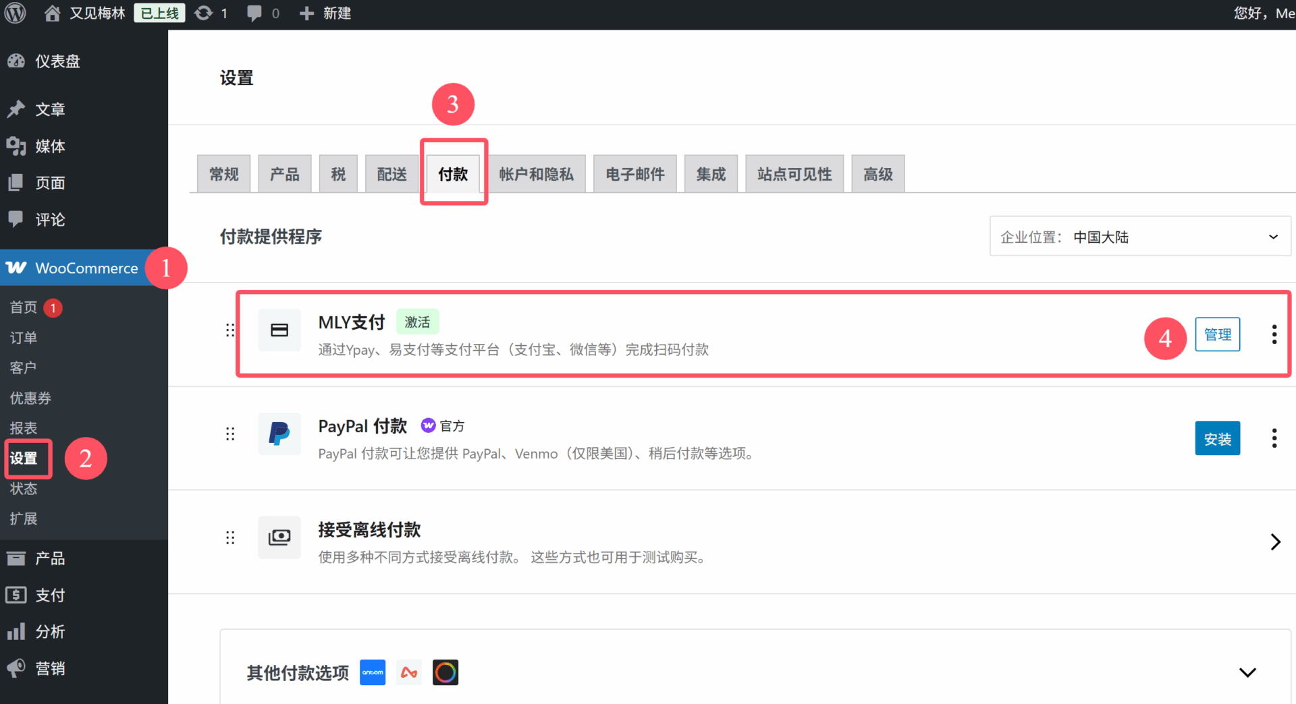Viewport: 1296px width, 704px height.
Task: Click the 安装 button for PayPal
Action: (1218, 438)
